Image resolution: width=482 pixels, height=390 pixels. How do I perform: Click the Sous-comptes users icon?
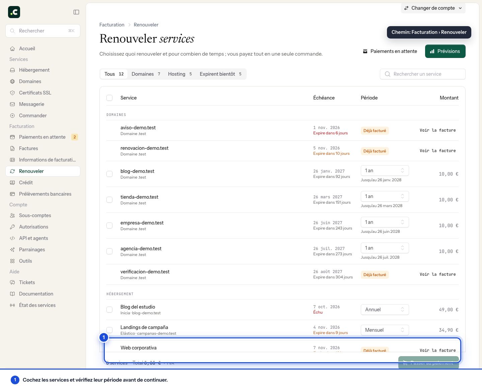coord(12,215)
